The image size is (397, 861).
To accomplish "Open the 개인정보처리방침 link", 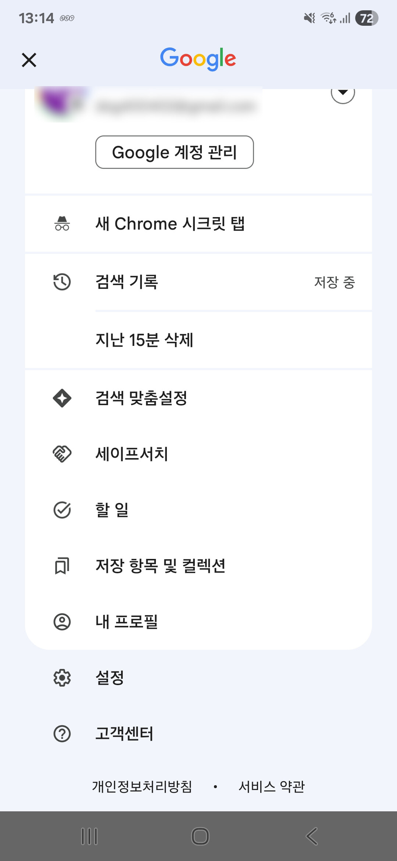I will (x=142, y=787).
